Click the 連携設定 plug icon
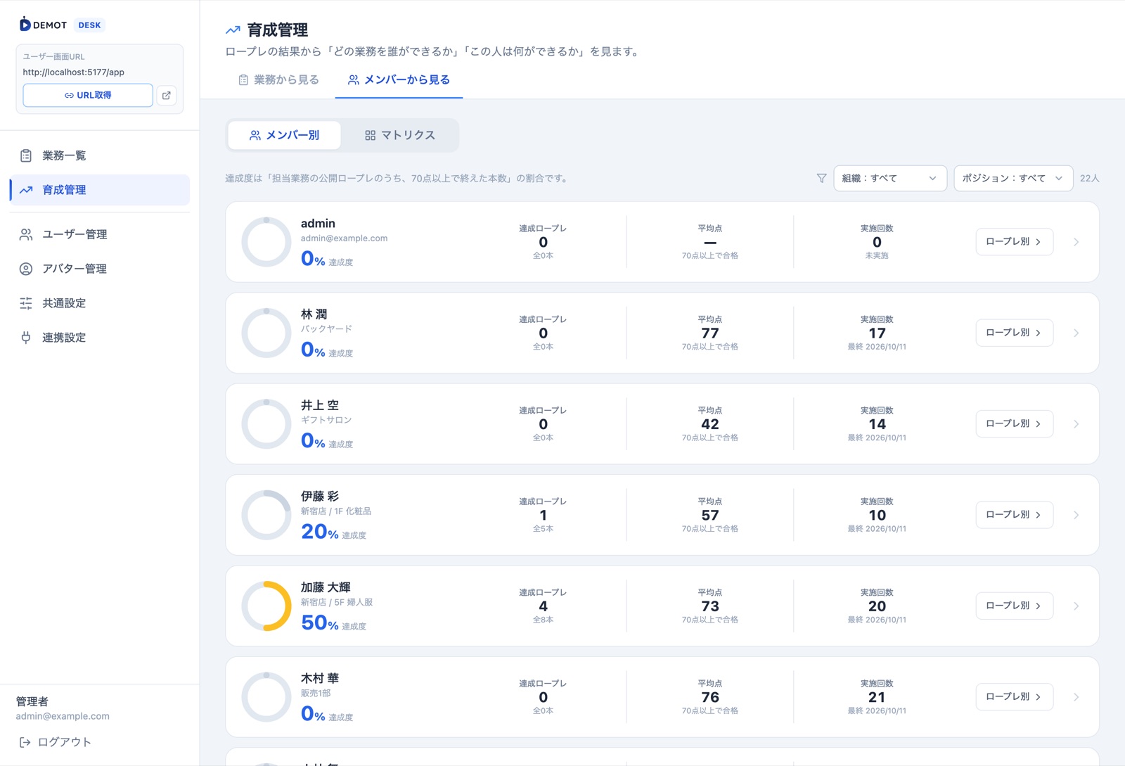 tap(26, 338)
